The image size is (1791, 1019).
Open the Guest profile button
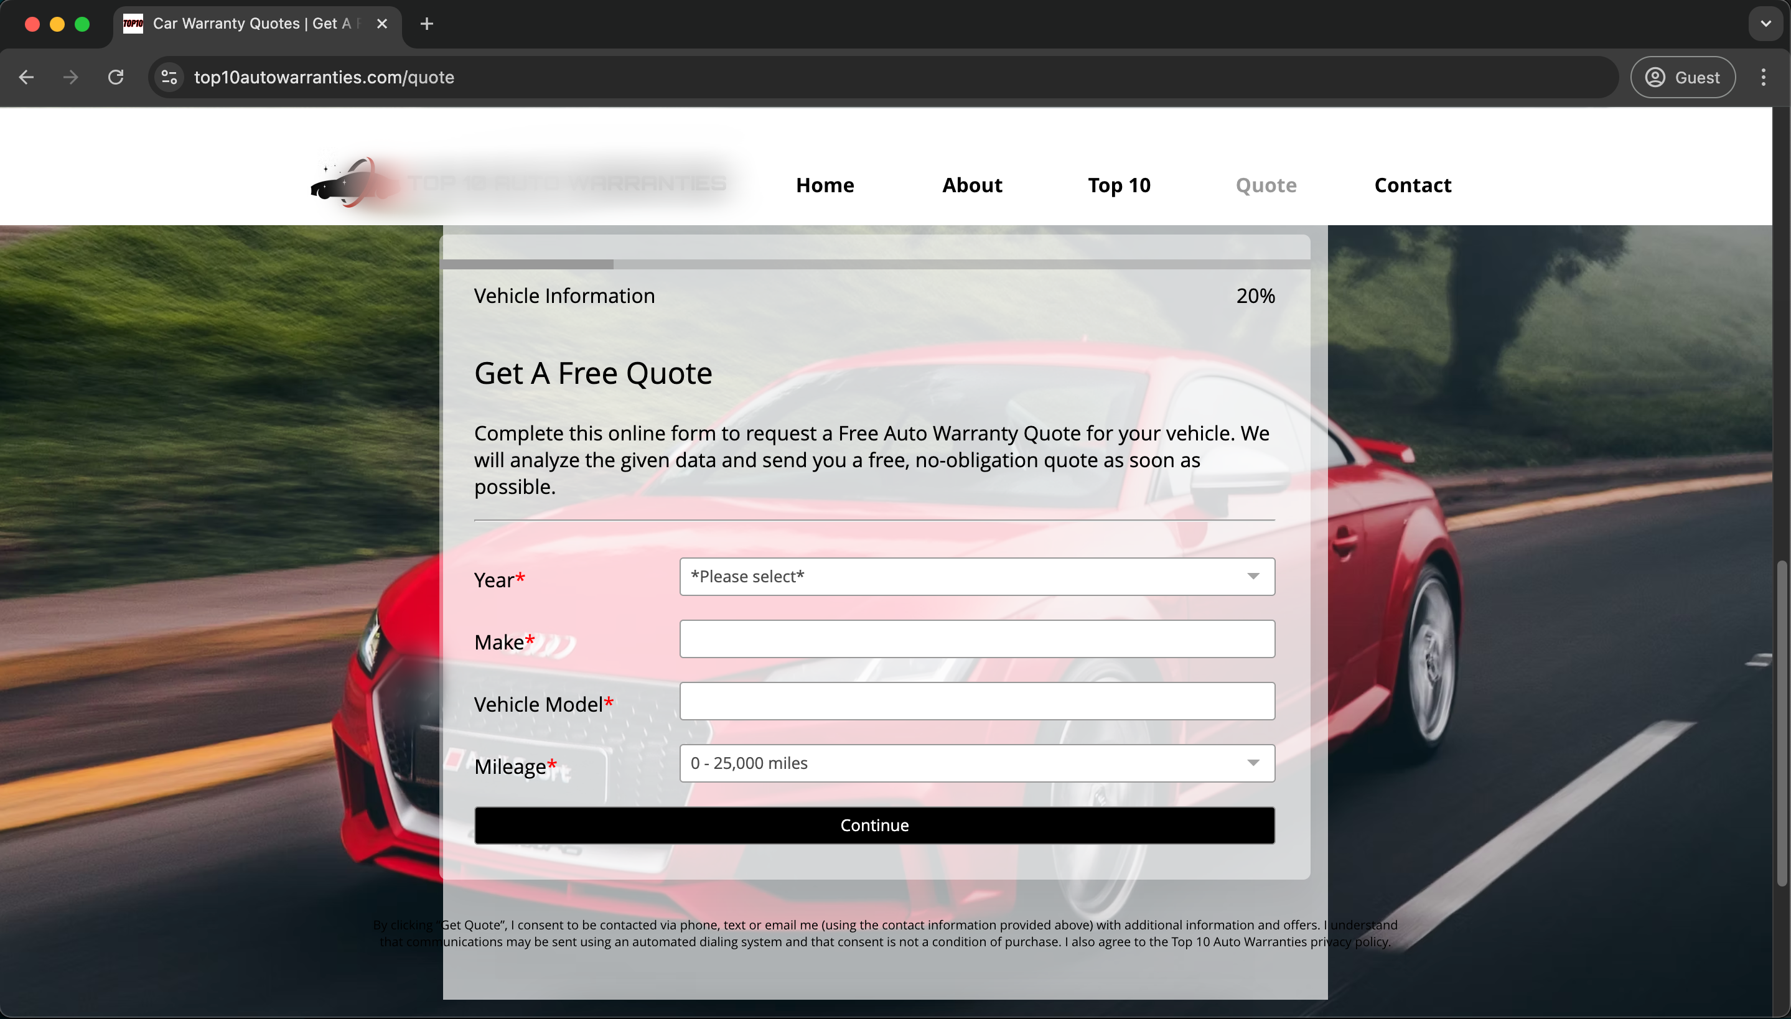(1683, 77)
